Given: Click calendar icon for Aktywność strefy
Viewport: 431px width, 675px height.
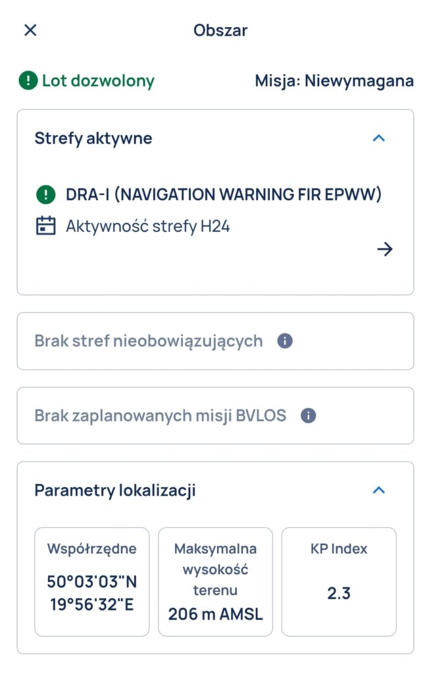Looking at the screenshot, I should coord(45,227).
